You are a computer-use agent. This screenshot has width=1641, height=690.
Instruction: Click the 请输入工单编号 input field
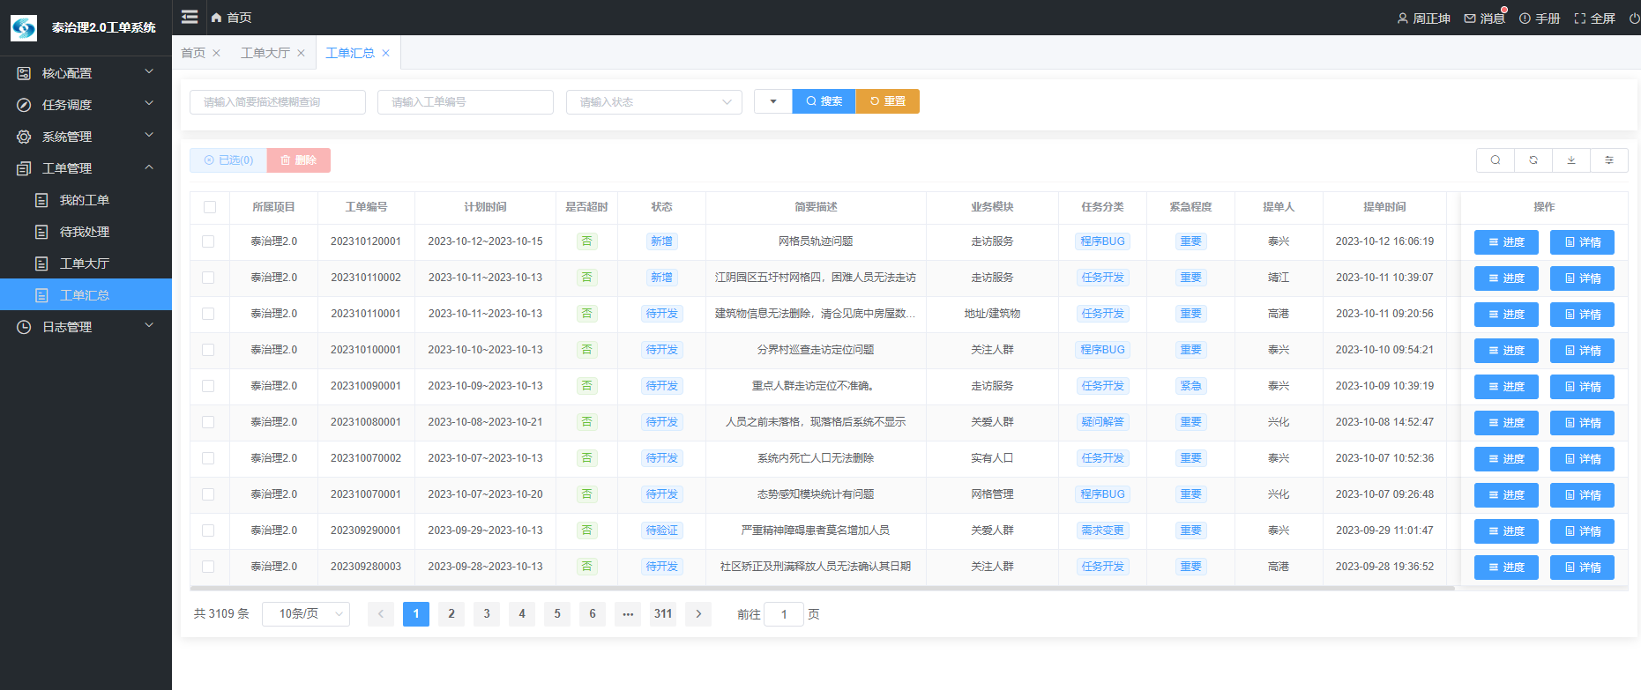click(465, 102)
